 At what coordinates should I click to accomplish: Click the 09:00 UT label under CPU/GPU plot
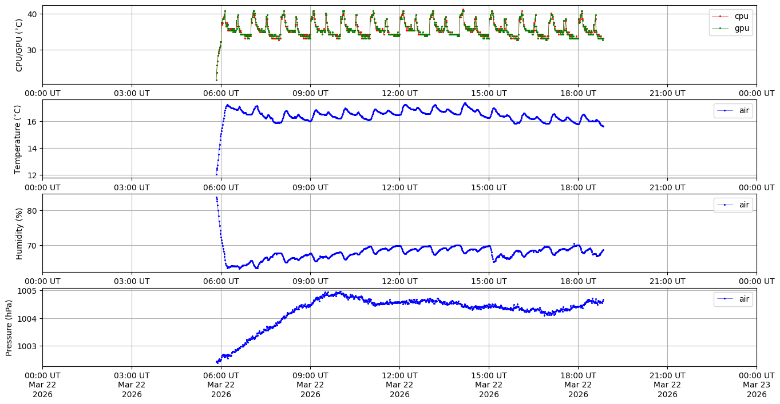[x=310, y=93]
